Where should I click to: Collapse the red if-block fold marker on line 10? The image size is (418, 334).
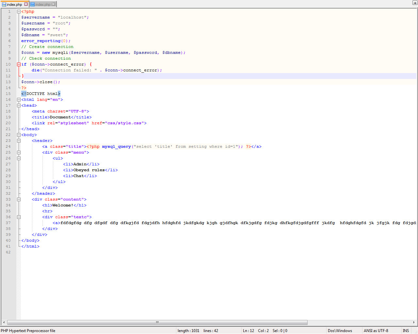click(x=19, y=64)
